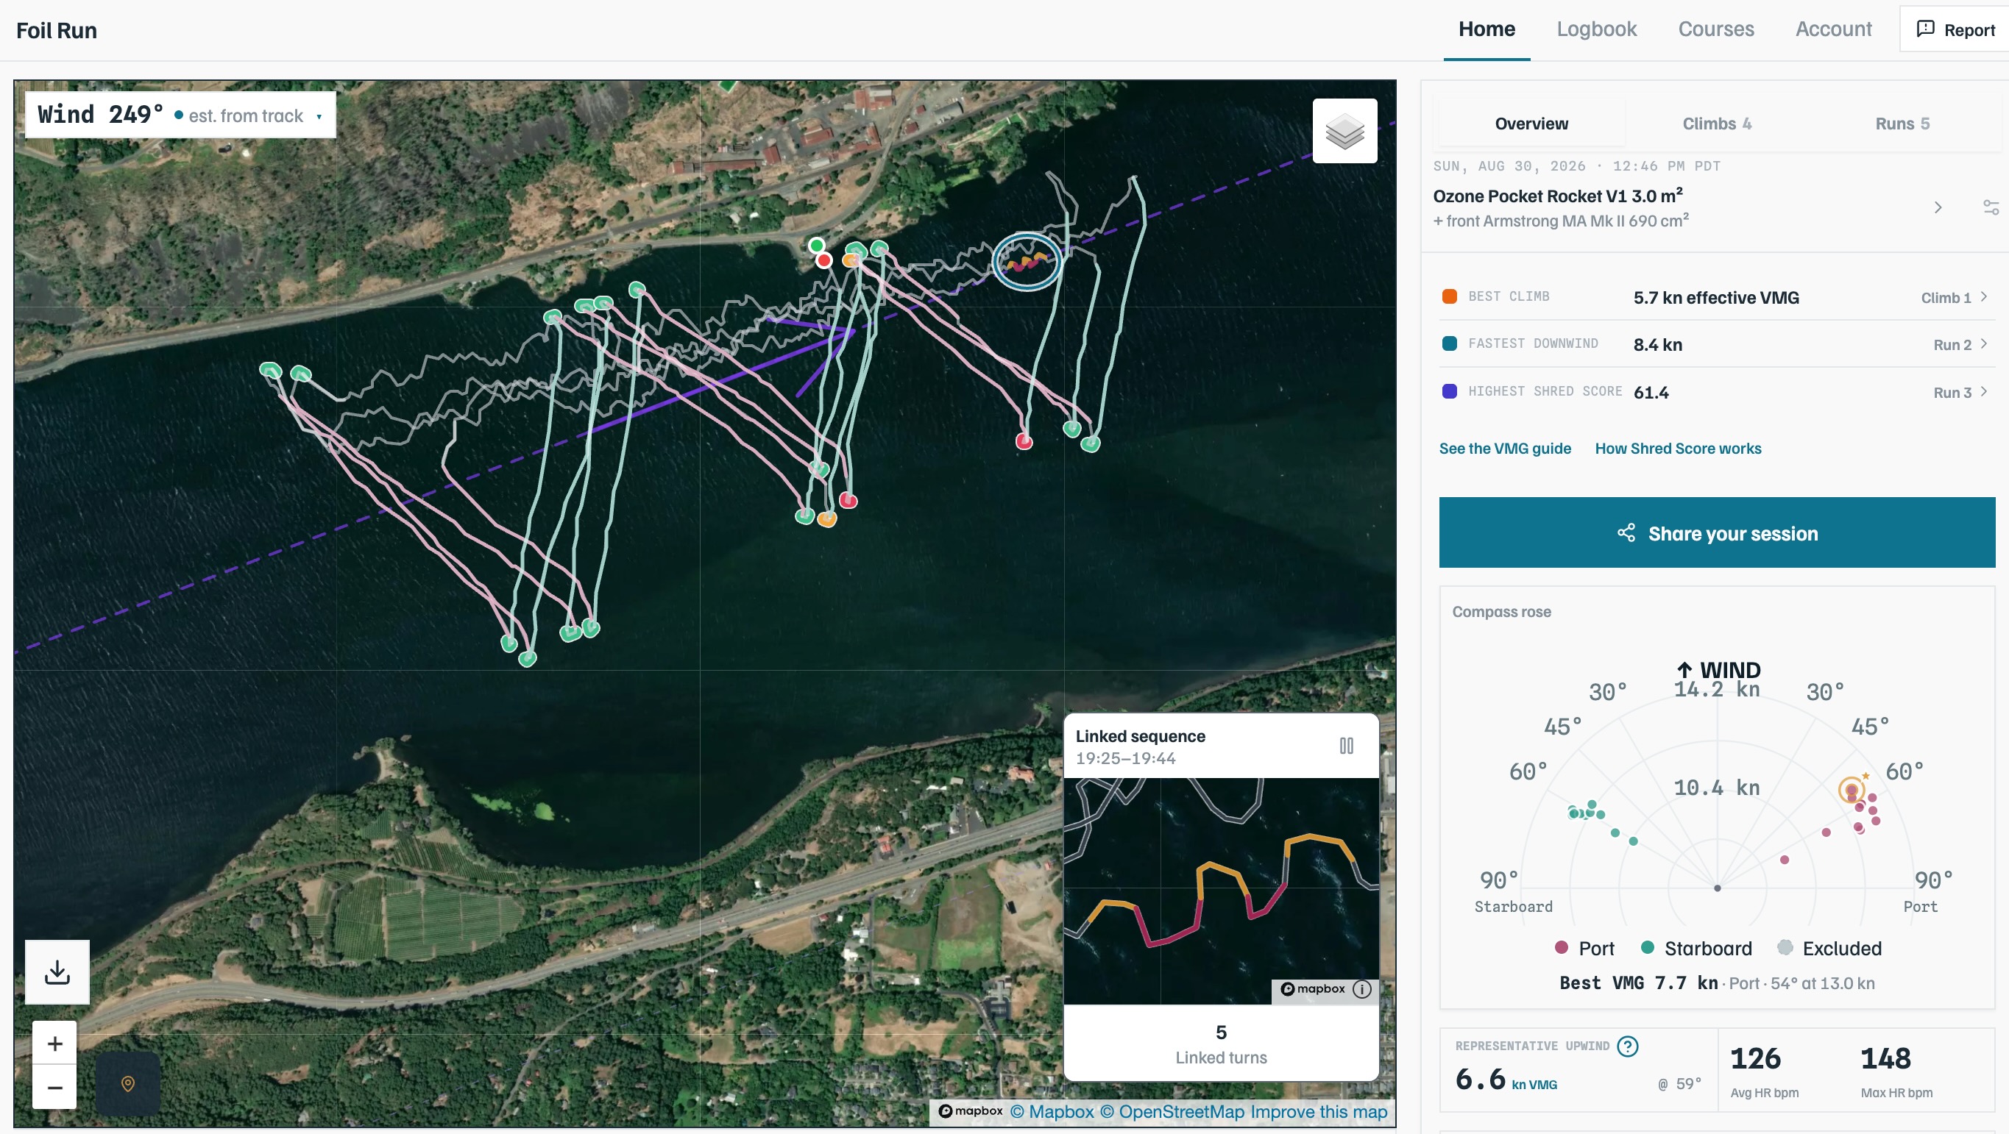
Task: Zoom in on the map
Action: click(x=54, y=1043)
